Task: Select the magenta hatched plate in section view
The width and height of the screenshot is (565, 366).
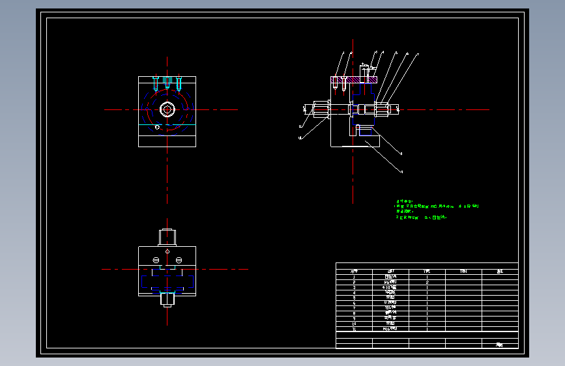Action: (354, 79)
